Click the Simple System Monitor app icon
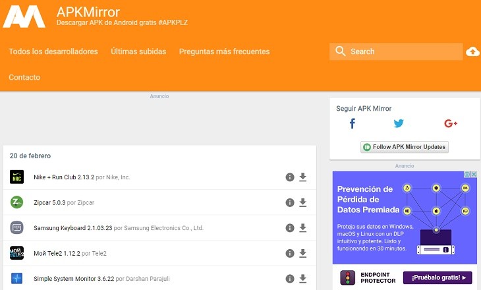 (x=16, y=278)
